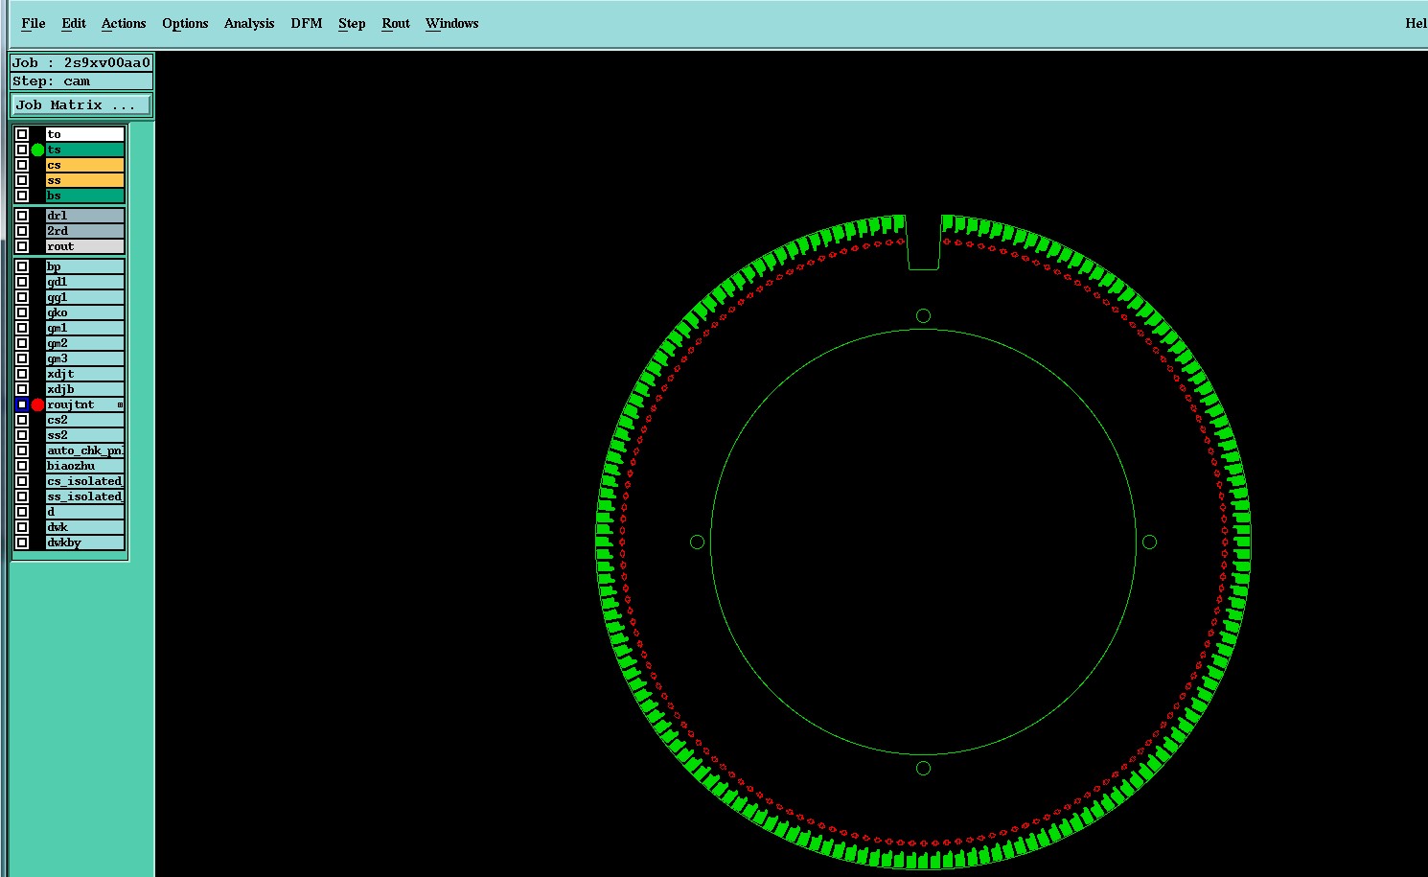The height and width of the screenshot is (877, 1428).
Task: Open the Windows menu
Action: pos(452,23)
